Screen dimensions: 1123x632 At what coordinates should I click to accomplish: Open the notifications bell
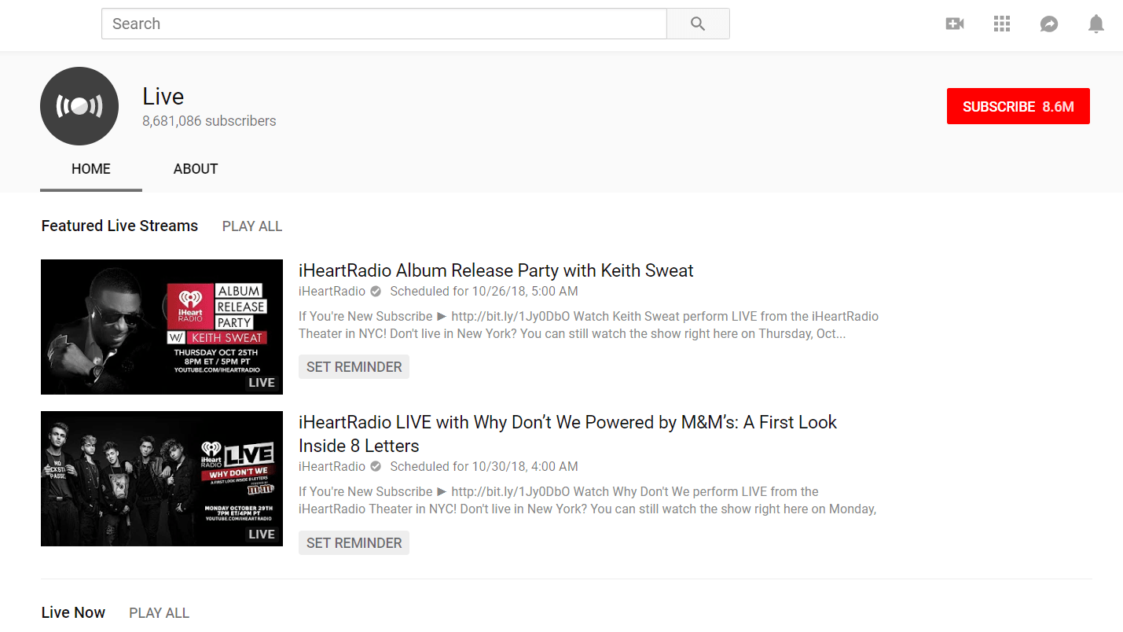(x=1096, y=24)
